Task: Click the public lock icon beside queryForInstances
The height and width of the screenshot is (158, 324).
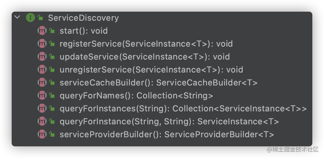Action: (52, 108)
